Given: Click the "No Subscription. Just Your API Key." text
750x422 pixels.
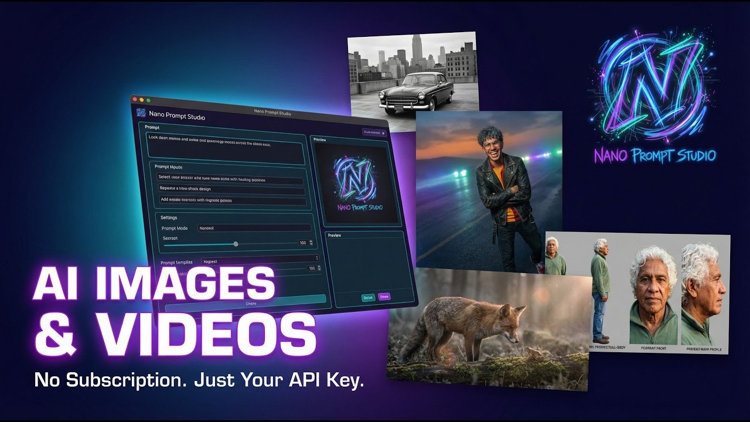Looking at the screenshot, I should pyautogui.click(x=199, y=380).
